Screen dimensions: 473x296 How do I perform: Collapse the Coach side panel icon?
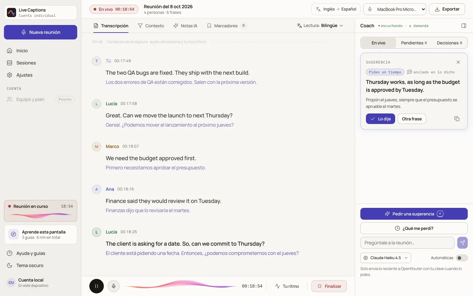464,26
